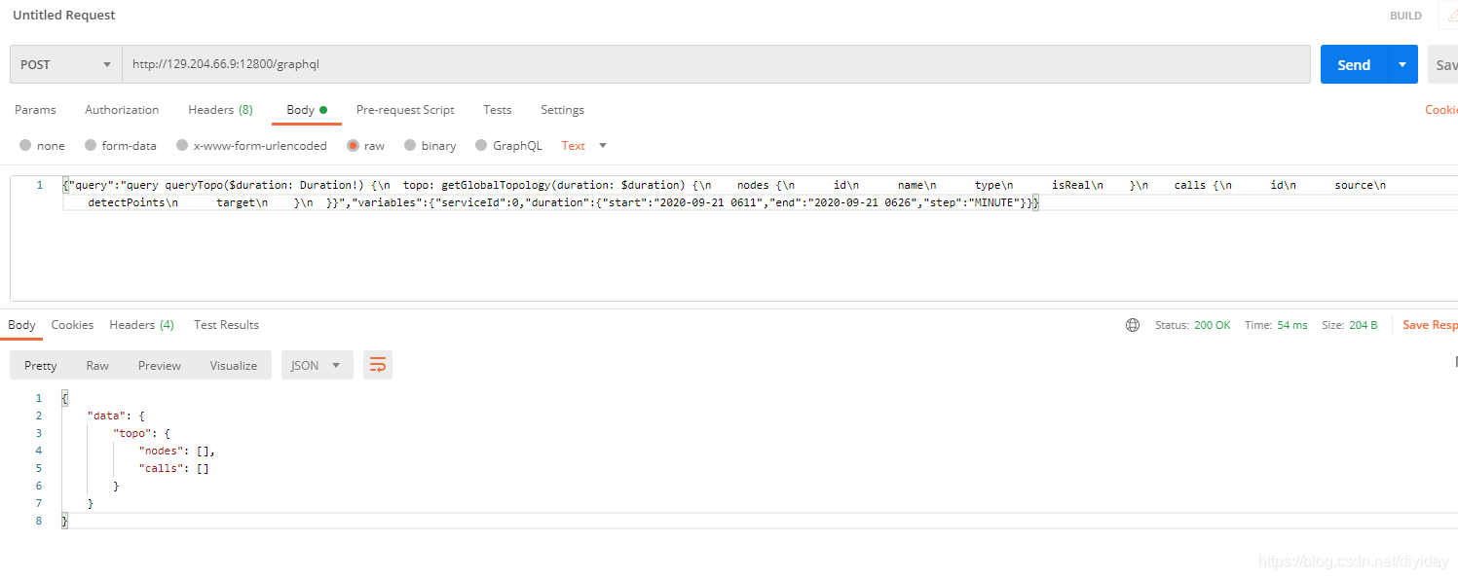The width and height of the screenshot is (1458, 579).
Task: Click the edit pencil icon beside BUILD
Action: click(1450, 16)
